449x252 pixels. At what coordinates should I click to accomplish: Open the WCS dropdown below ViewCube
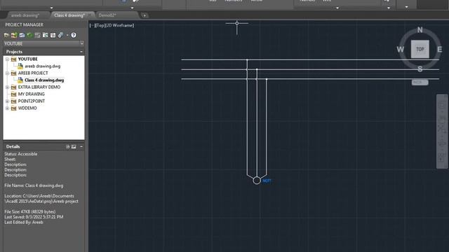coord(420,83)
